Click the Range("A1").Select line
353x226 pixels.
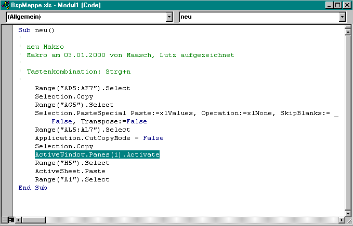point(72,179)
